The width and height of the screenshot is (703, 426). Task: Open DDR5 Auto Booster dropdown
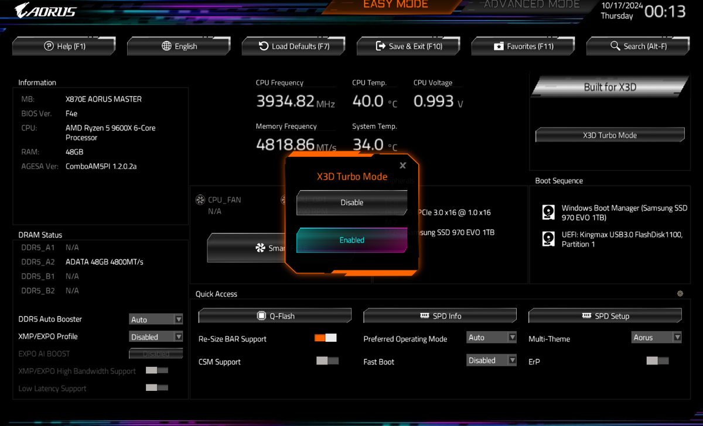(x=156, y=319)
